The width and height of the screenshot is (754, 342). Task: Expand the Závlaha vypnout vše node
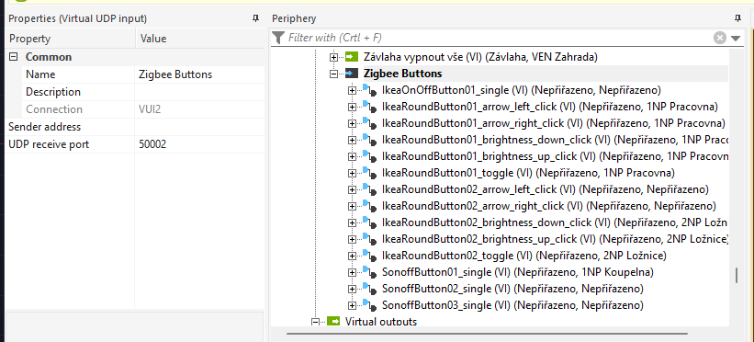click(x=333, y=57)
